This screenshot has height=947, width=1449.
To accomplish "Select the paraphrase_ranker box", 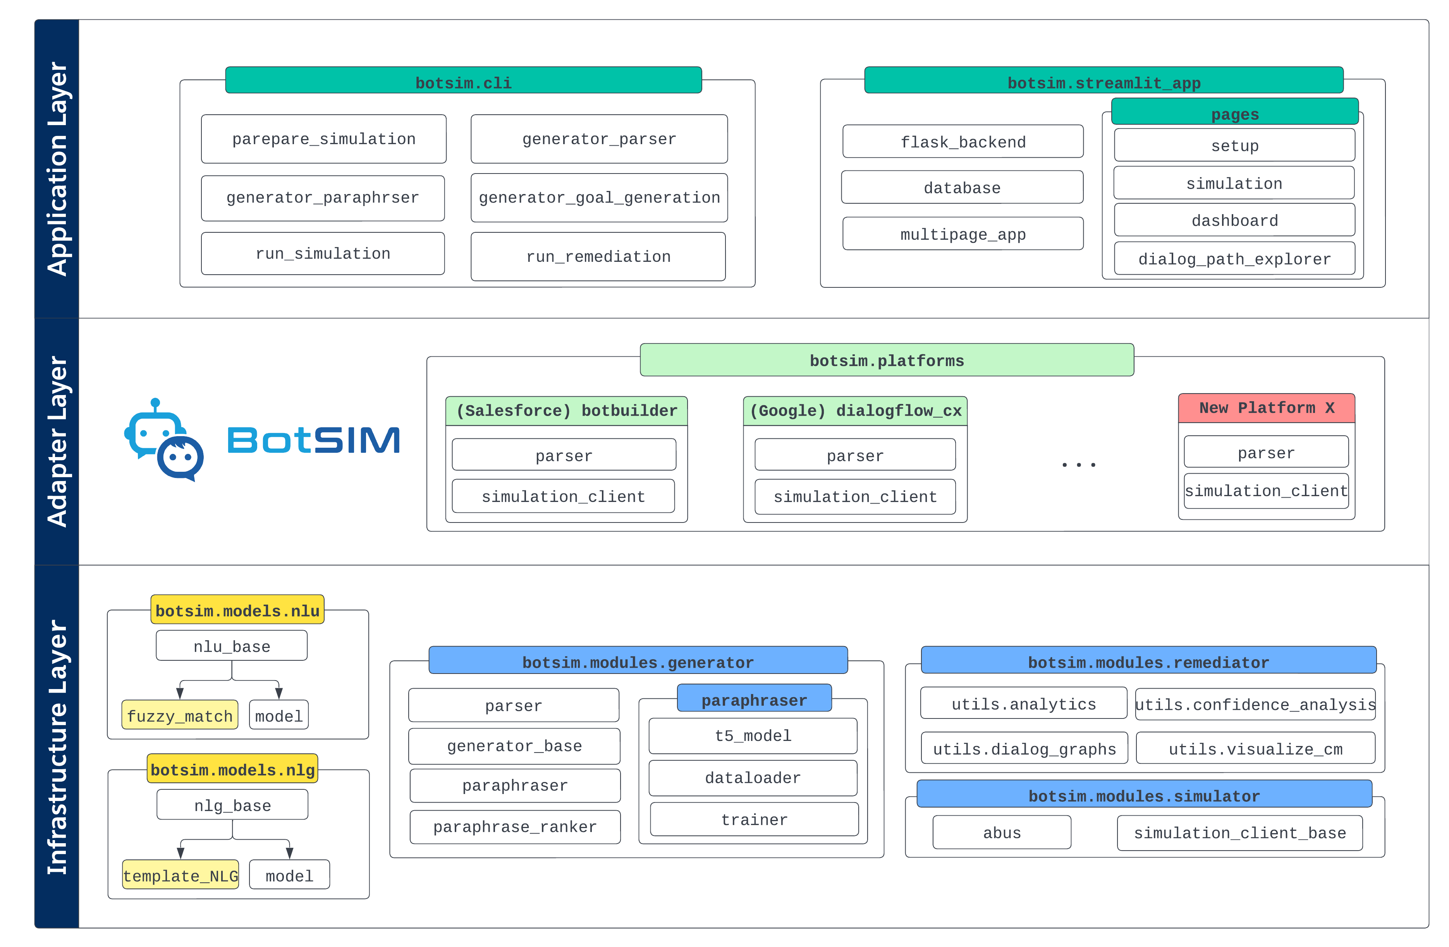I will tap(515, 827).
